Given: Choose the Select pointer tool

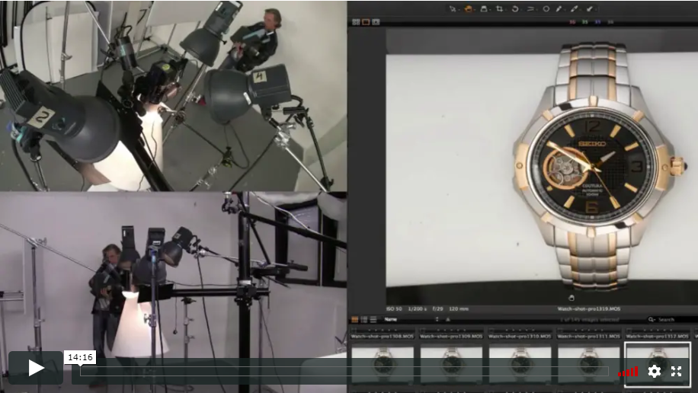Looking at the screenshot, I should coord(453,9).
